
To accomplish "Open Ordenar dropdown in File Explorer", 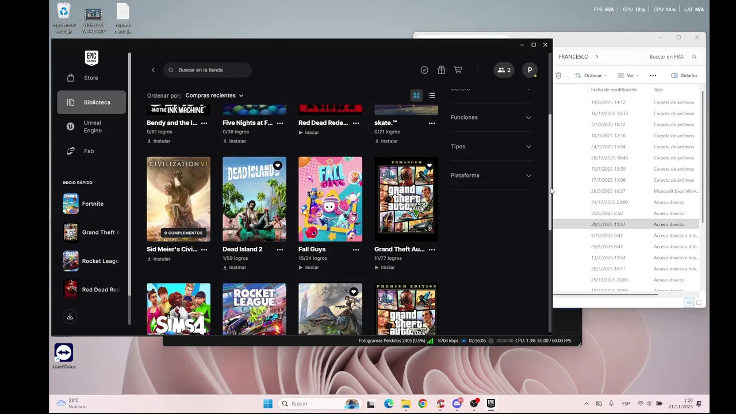I will (591, 75).
